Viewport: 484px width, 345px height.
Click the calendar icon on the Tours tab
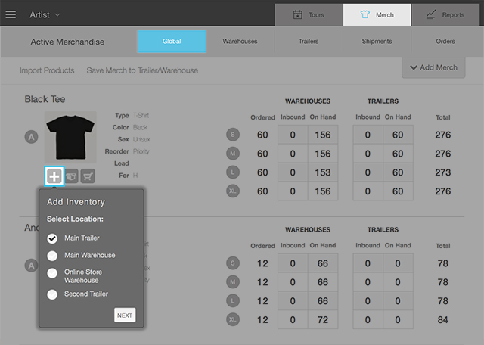point(298,14)
